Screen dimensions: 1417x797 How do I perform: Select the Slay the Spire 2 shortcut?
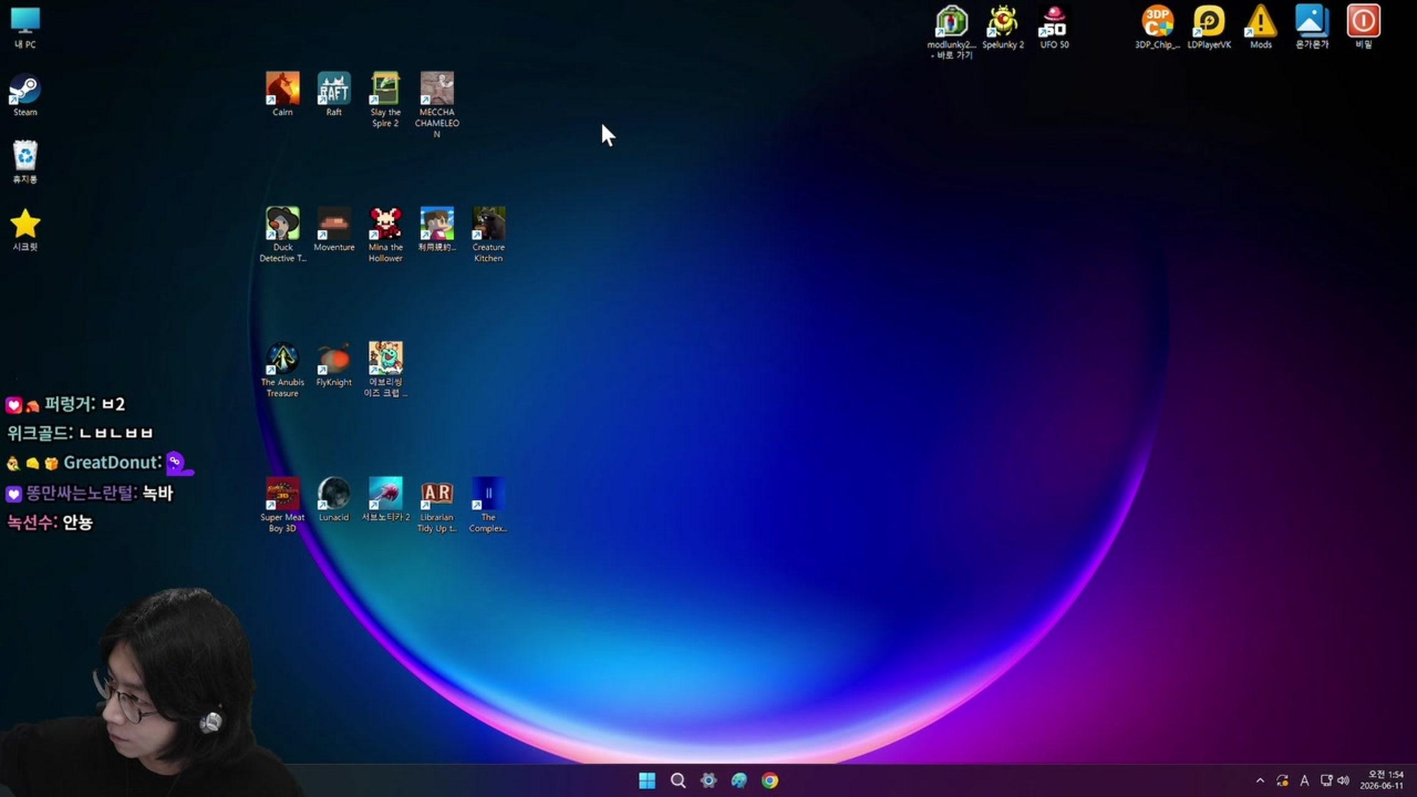385,100
